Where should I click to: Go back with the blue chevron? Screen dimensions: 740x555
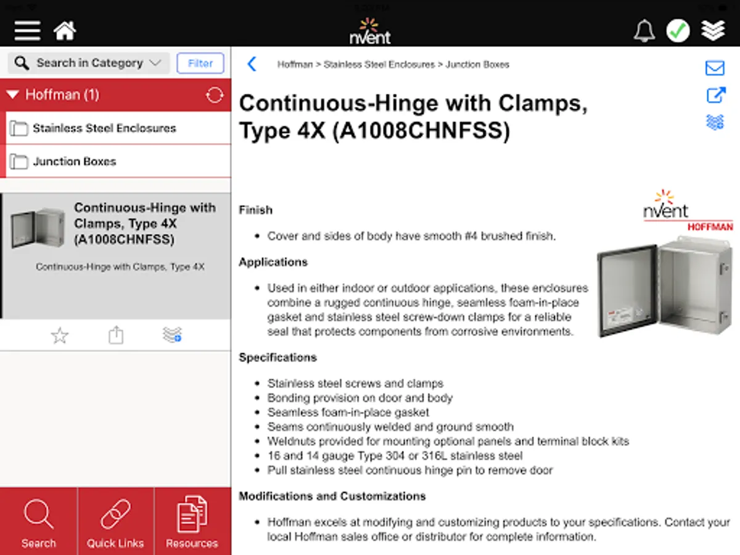[252, 64]
